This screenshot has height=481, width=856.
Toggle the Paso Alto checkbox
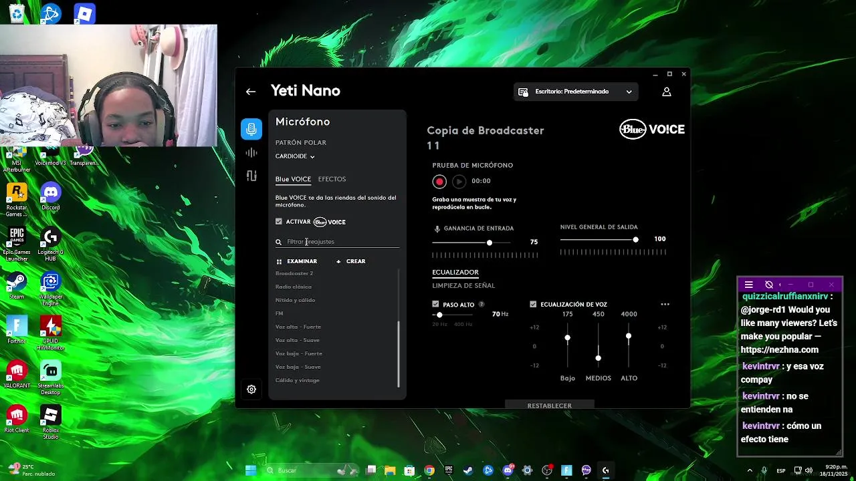click(x=435, y=304)
